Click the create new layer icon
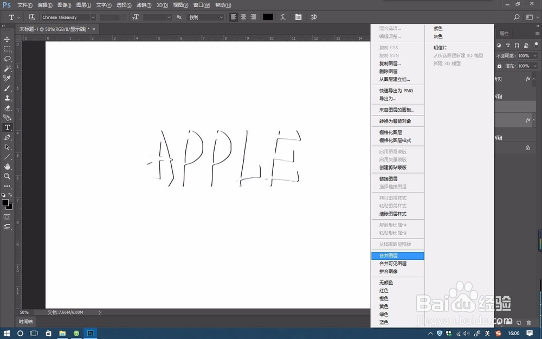The height and width of the screenshot is (339, 542). click(519, 323)
